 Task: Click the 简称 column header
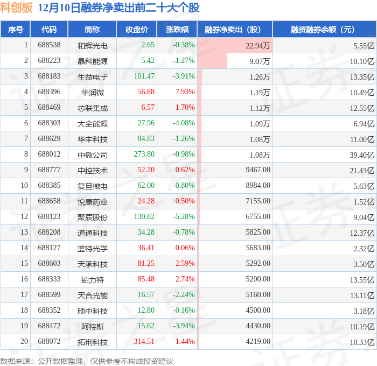(92, 29)
